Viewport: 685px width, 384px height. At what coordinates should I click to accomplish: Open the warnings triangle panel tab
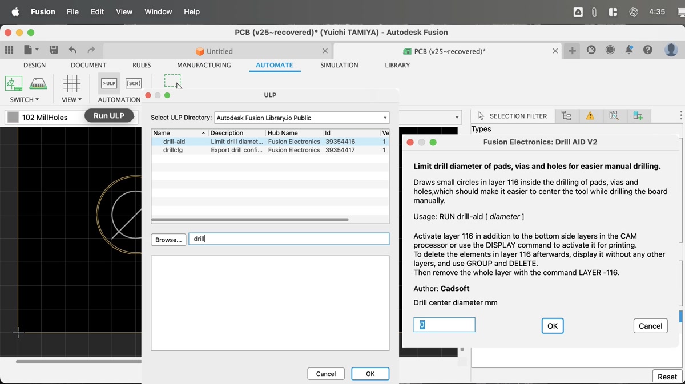point(590,116)
